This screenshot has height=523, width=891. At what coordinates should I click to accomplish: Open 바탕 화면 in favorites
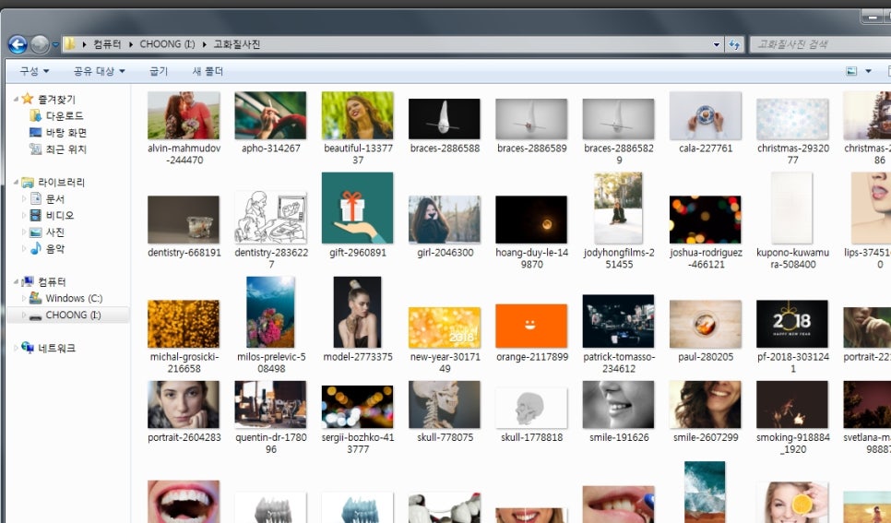[x=65, y=133]
